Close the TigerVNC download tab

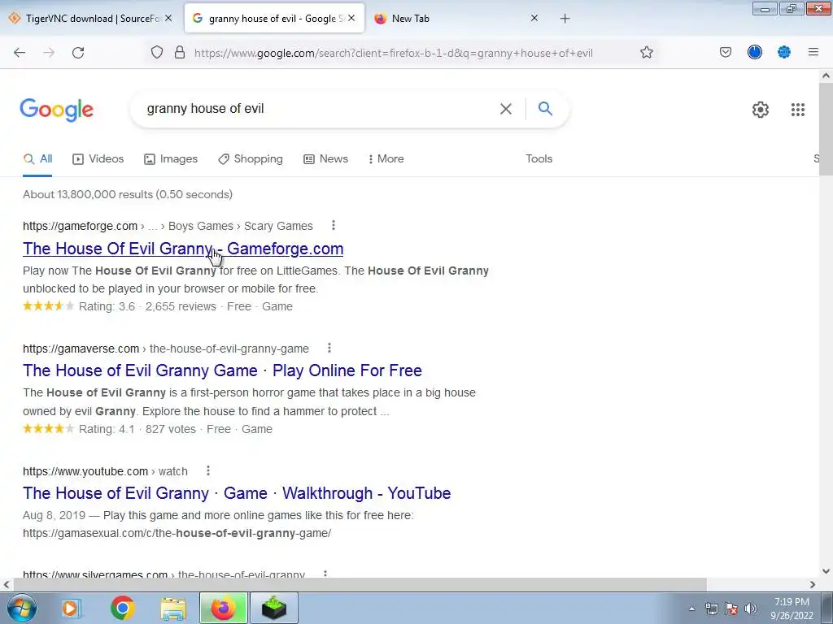click(x=168, y=19)
